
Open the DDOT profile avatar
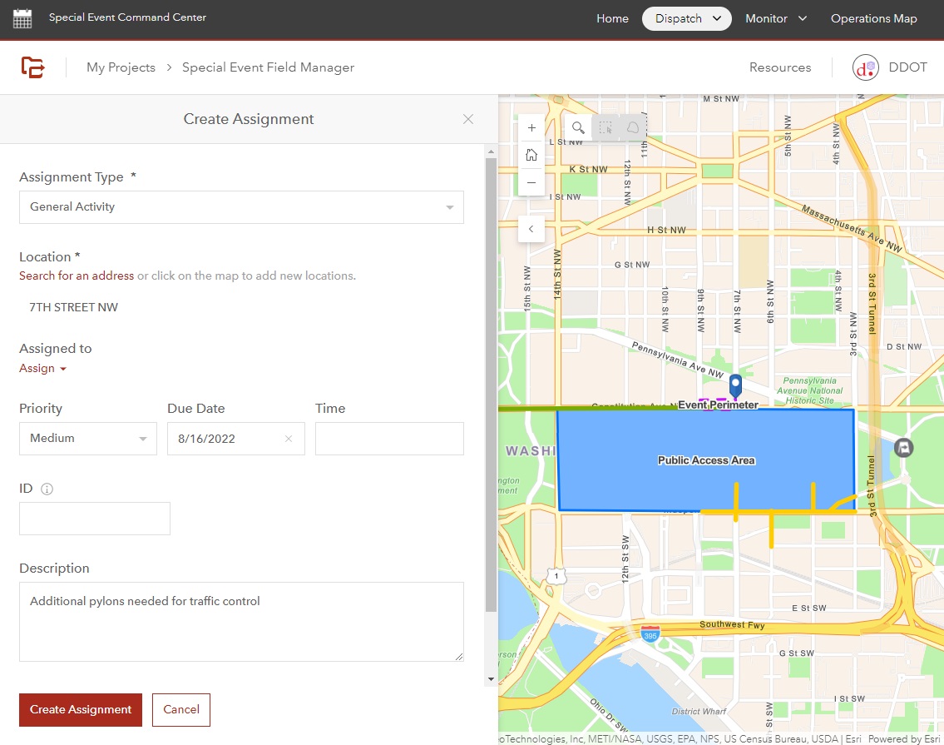tap(865, 67)
